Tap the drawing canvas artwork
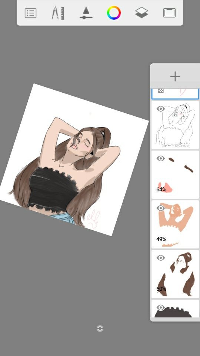 click(75, 159)
